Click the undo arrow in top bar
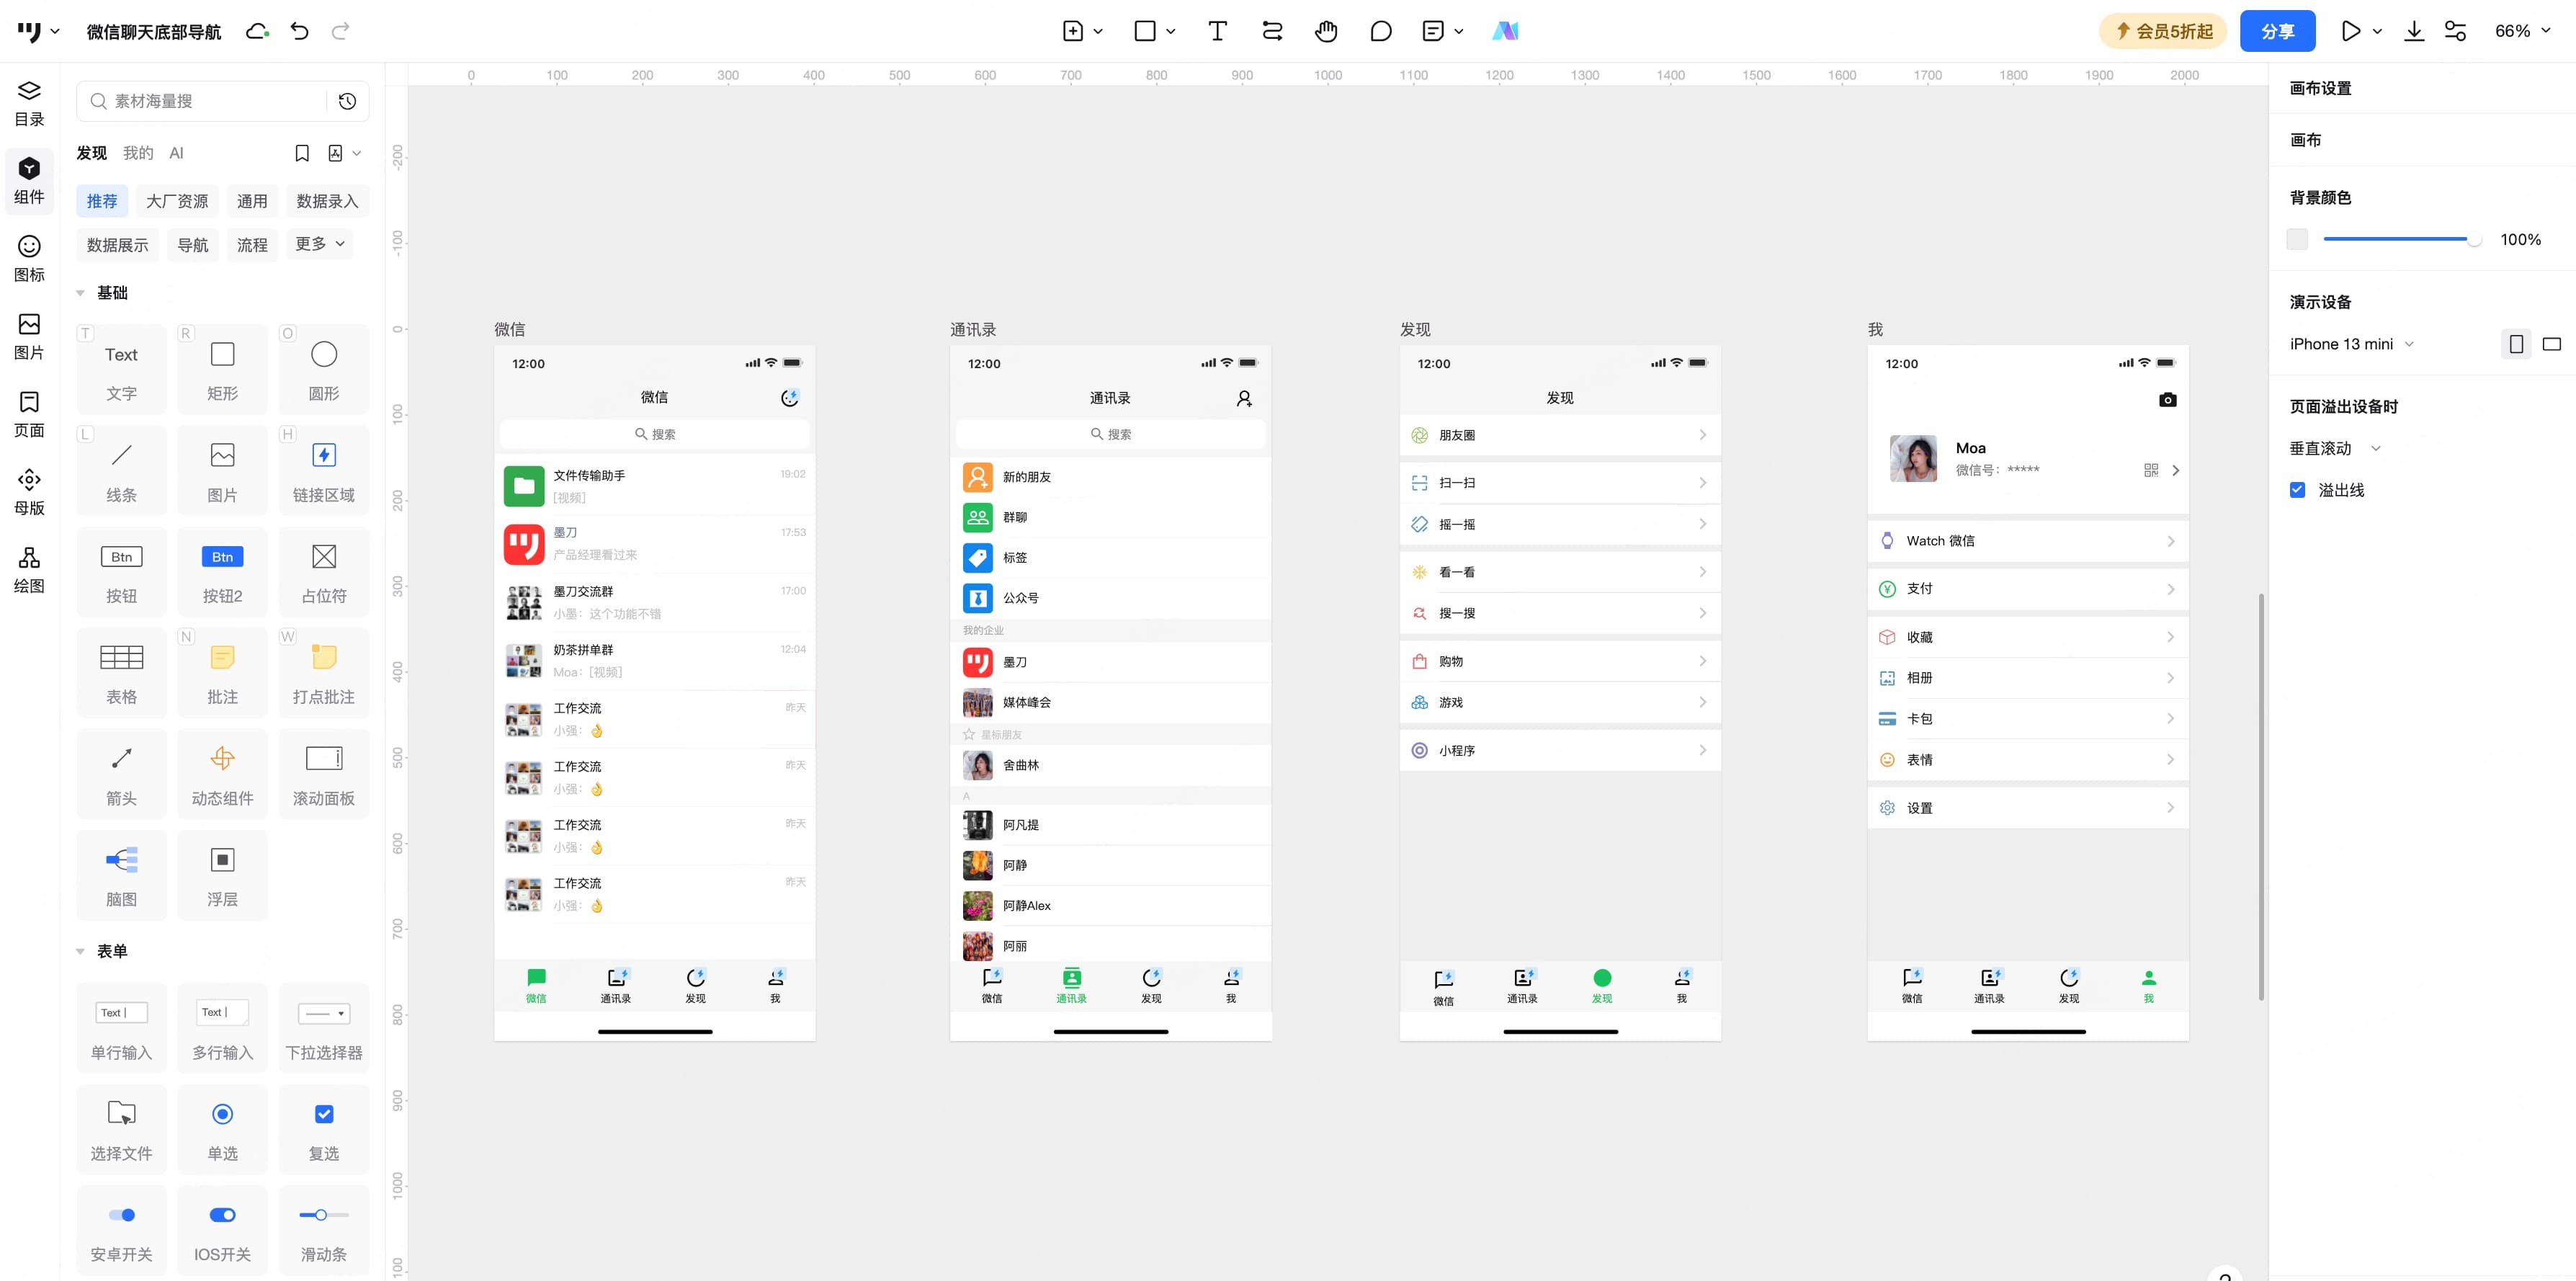This screenshot has height=1281, width=2576. click(x=299, y=31)
